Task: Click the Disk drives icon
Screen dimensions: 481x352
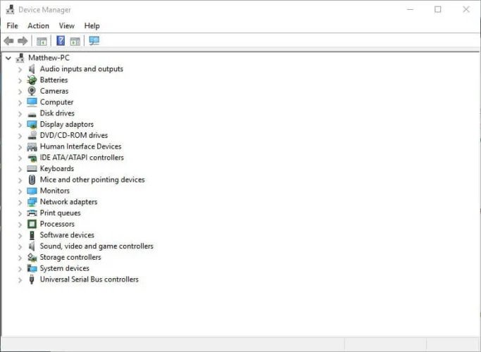Action: coord(32,115)
